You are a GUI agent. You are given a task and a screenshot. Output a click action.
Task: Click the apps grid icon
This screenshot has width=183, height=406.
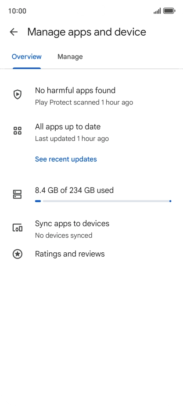(17, 131)
